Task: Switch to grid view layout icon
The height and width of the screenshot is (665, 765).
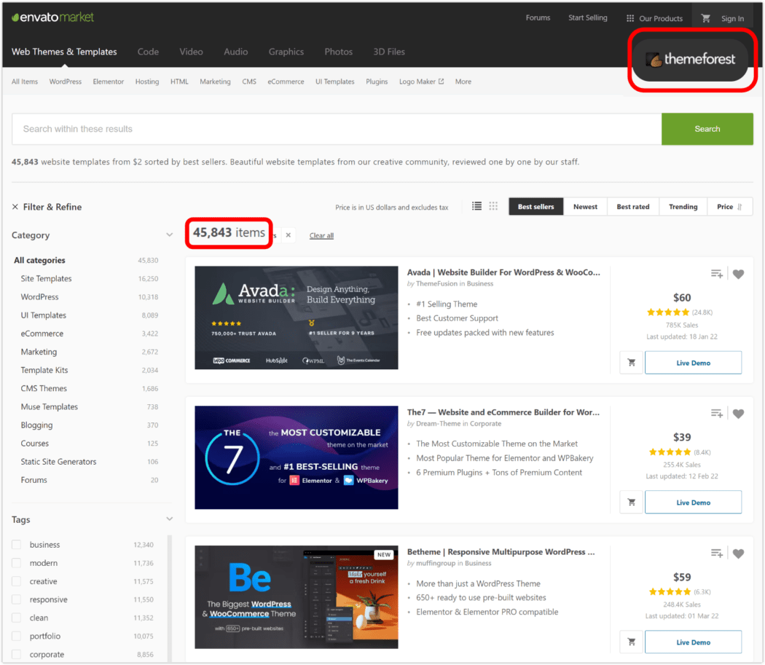Action: click(x=493, y=206)
